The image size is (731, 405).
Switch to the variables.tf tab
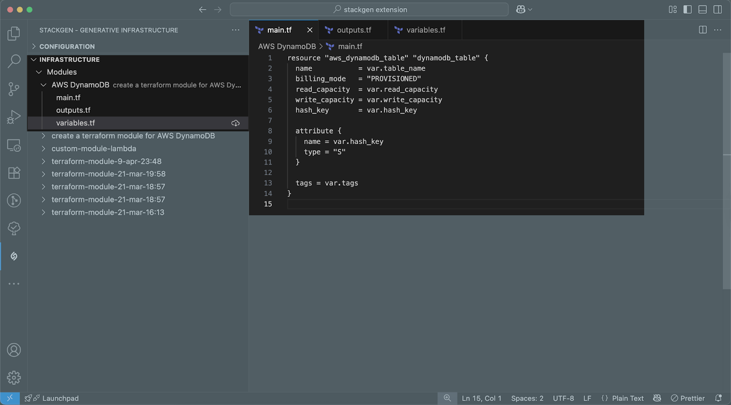tap(425, 30)
